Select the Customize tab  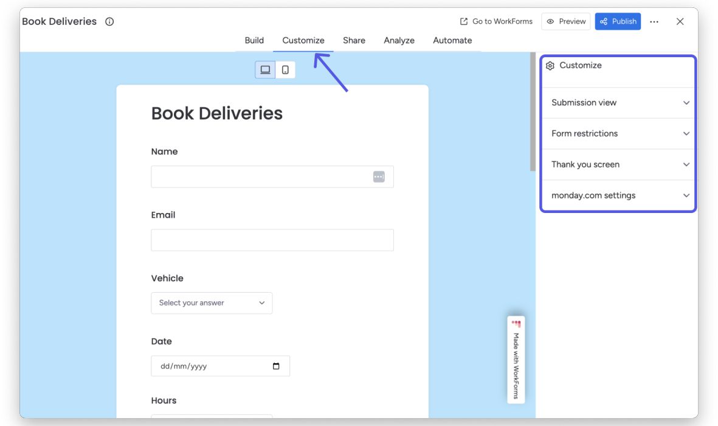pyautogui.click(x=303, y=40)
